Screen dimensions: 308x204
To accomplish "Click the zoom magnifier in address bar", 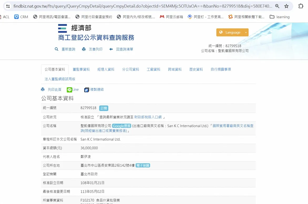I will click(277, 6).
